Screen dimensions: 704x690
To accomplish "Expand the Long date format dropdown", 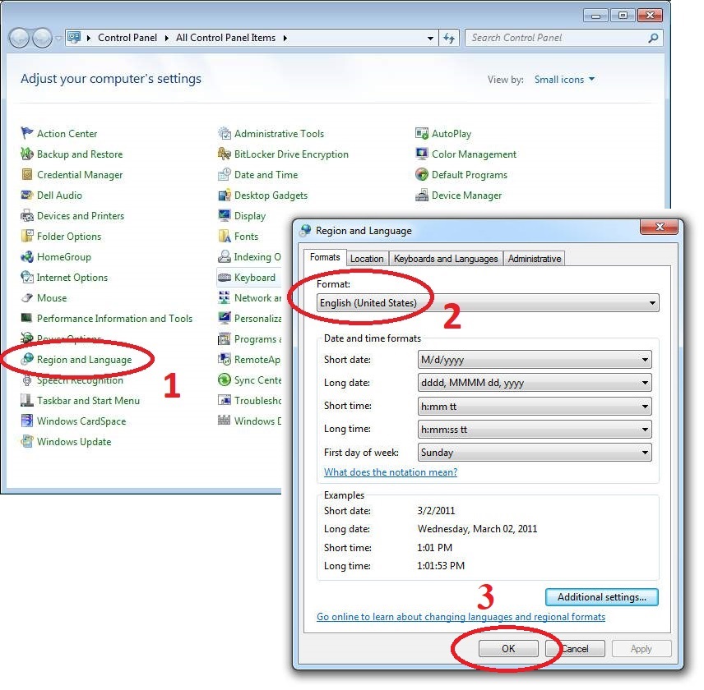I will point(535,383).
